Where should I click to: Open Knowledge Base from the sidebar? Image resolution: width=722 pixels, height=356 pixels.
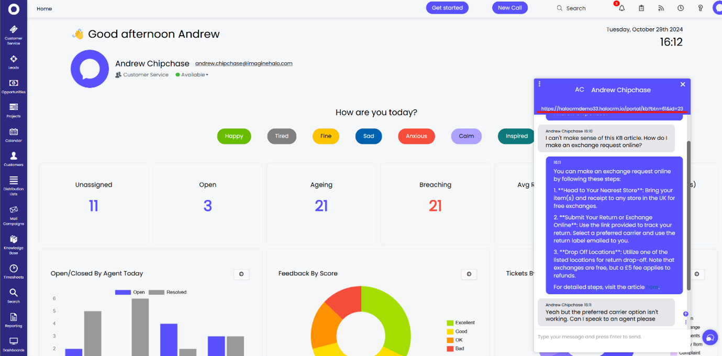pyautogui.click(x=14, y=243)
